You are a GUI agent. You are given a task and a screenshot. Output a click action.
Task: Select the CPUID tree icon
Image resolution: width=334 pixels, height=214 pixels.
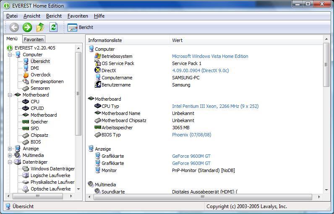pos(26,108)
